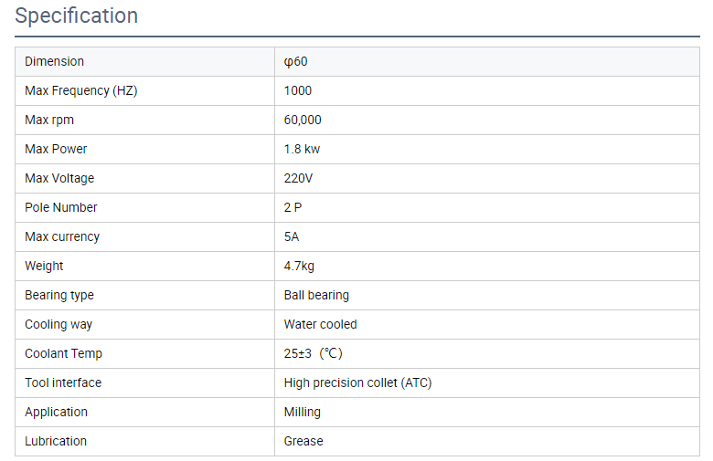The width and height of the screenshot is (713, 461).
Task: Click the φ60 dimension value
Action: (x=295, y=61)
